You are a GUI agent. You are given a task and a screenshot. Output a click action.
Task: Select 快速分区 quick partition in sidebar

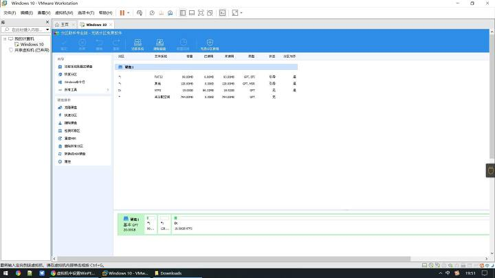(x=67, y=115)
